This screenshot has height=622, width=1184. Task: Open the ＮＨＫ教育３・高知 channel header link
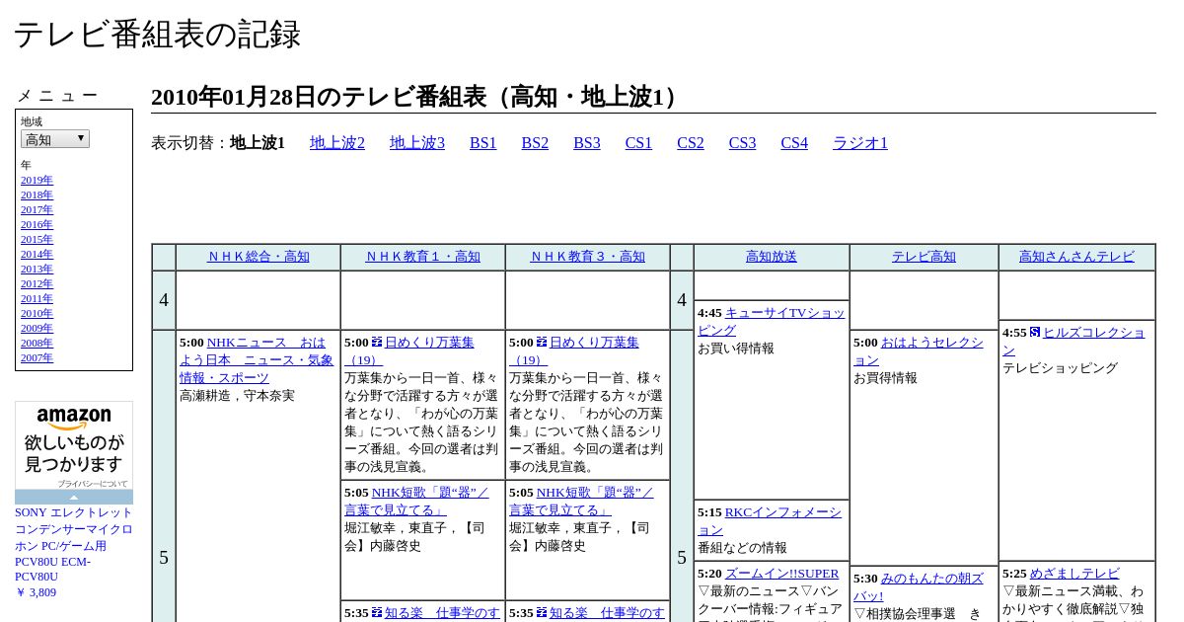point(588,257)
